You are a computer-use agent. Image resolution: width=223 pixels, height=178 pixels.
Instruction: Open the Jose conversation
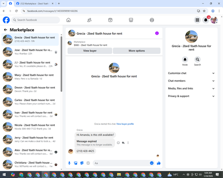click(30, 52)
